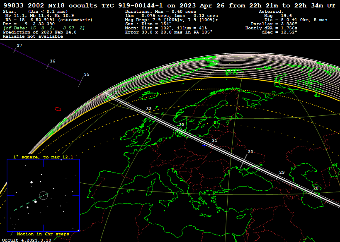This screenshot has width=340, height=242.
Task: Select the path time label 28
Action: click(316, 188)
